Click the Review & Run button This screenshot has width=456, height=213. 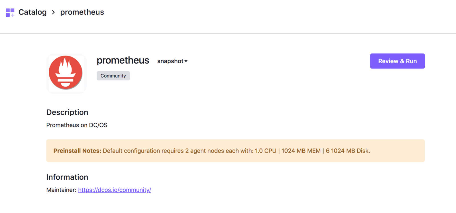397,61
